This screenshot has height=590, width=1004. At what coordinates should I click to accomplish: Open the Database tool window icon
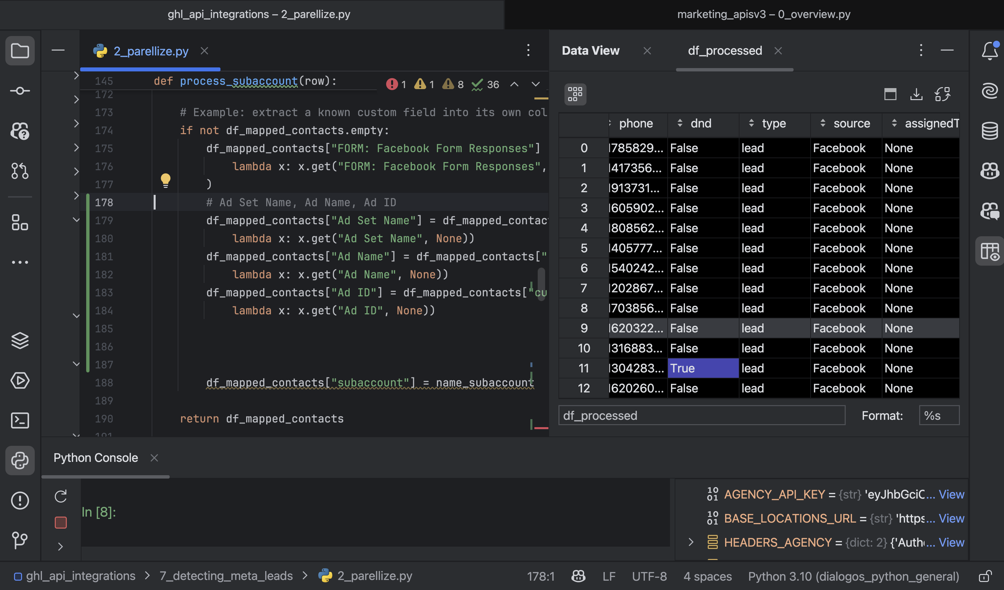point(990,131)
